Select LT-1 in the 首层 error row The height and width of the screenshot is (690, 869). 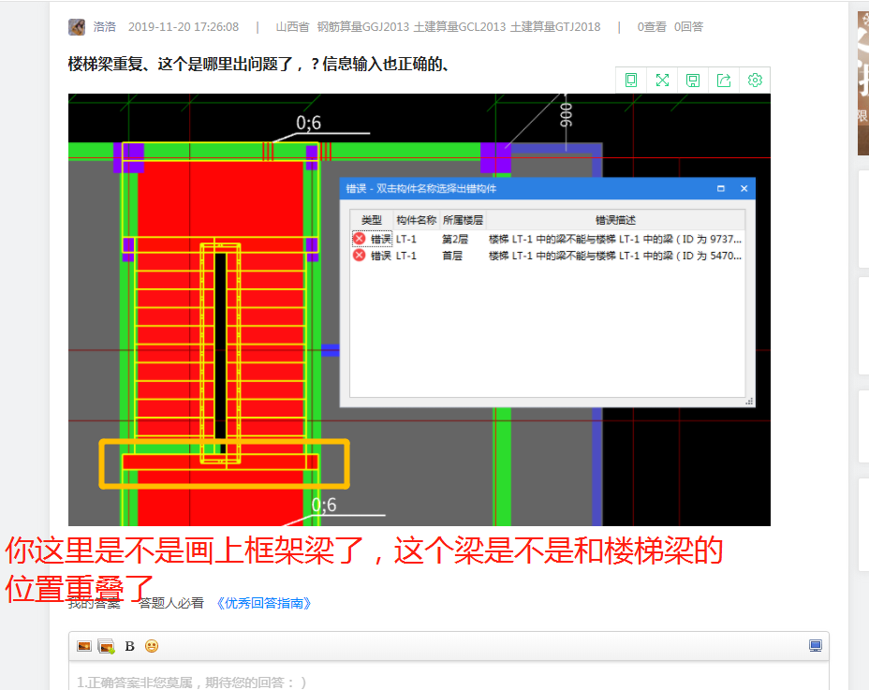click(x=406, y=256)
